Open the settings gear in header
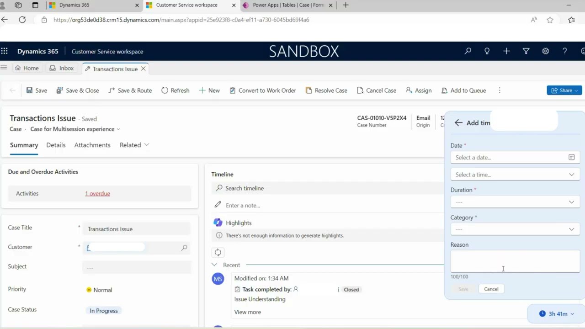This screenshot has height=329, width=585. click(545, 51)
